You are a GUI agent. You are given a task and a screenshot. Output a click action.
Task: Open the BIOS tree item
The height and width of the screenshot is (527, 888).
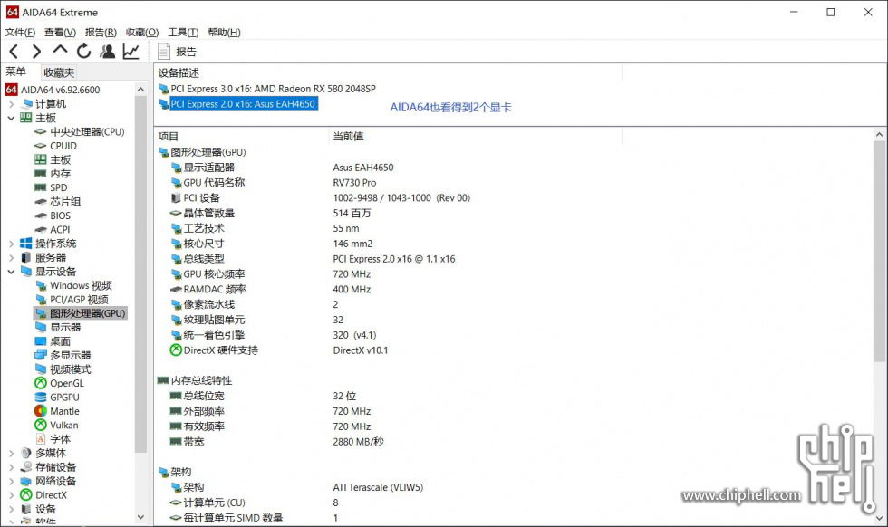[x=53, y=216]
